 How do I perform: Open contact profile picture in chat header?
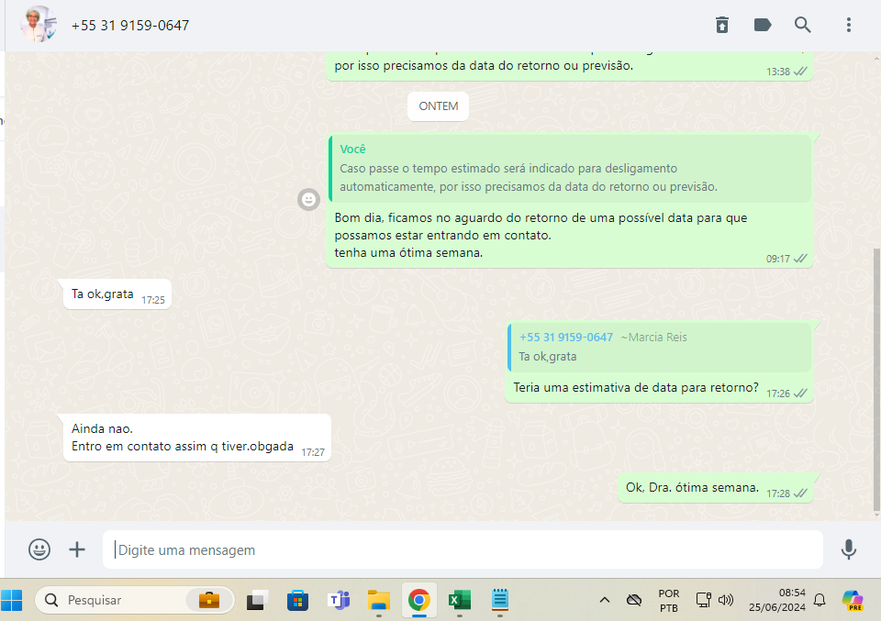39,25
